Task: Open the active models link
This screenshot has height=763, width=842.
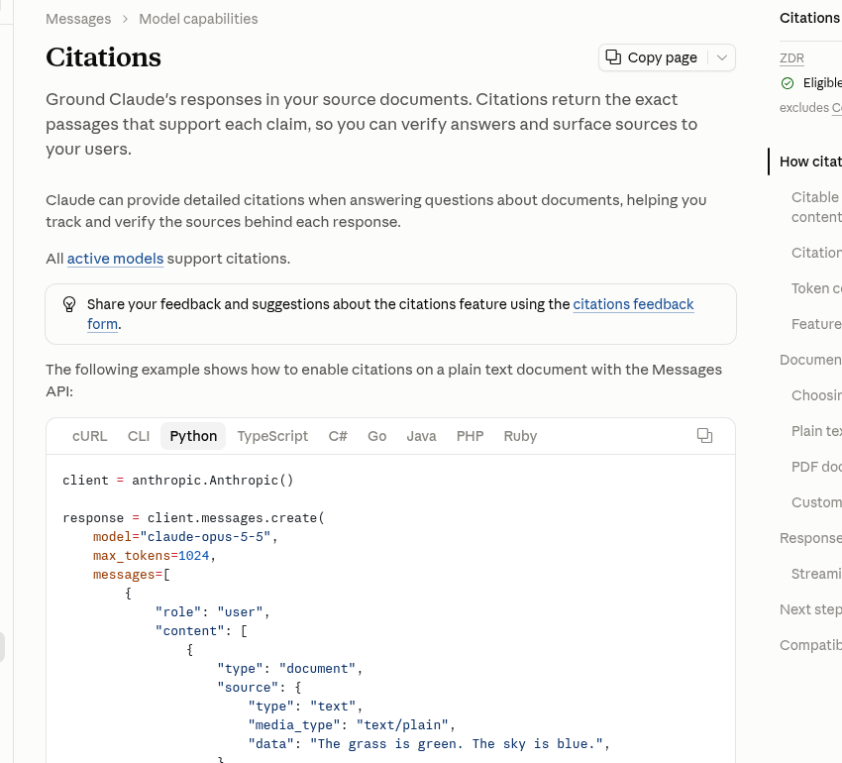Action: tap(115, 259)
